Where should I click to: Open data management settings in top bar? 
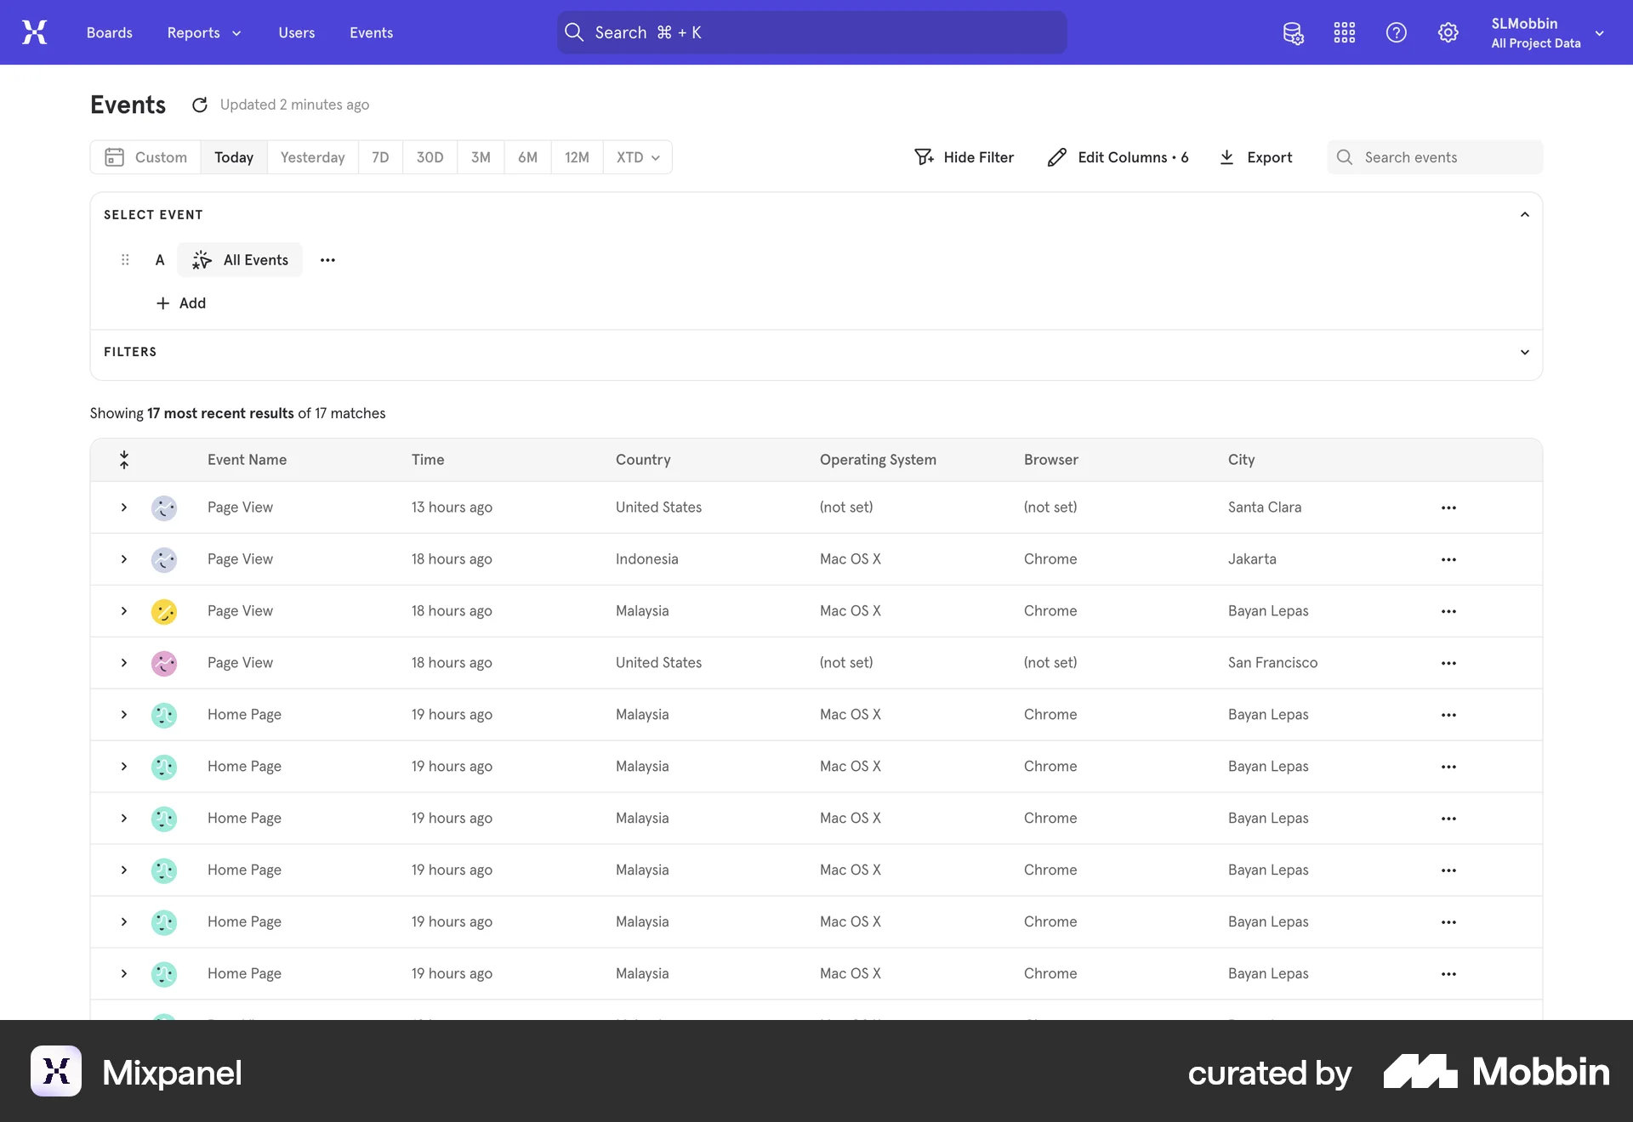click(x=1293, y=32)
